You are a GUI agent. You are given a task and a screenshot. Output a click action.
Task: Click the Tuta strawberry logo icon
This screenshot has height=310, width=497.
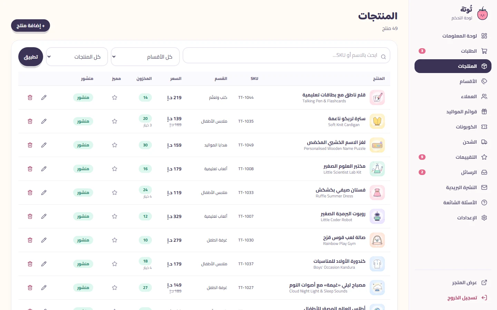(x=483, y=13)
